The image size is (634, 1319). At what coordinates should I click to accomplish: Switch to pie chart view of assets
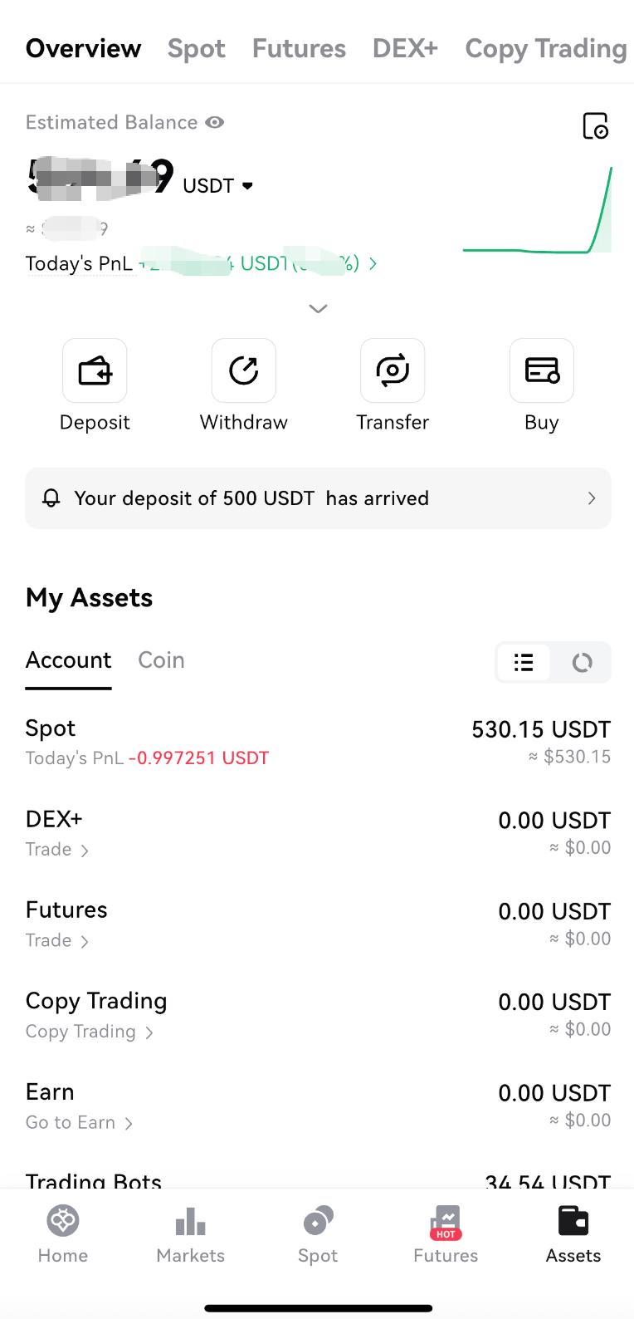tap(582, 662)
